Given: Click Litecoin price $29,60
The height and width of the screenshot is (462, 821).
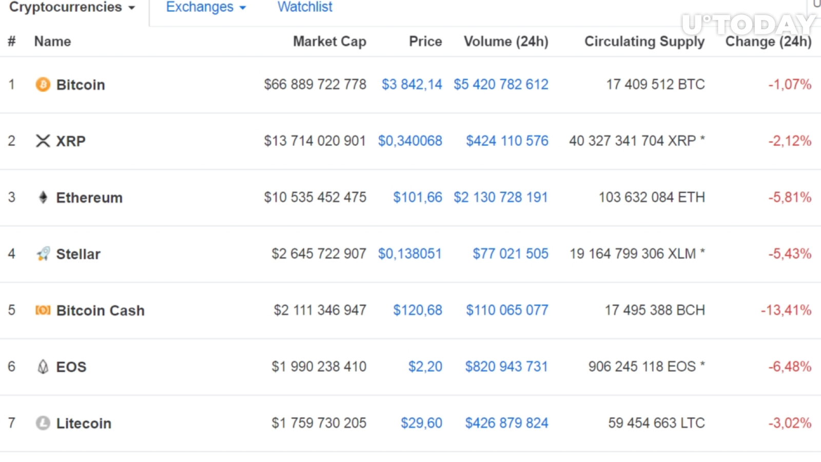Looking at the screenshot, I should 421,423.
